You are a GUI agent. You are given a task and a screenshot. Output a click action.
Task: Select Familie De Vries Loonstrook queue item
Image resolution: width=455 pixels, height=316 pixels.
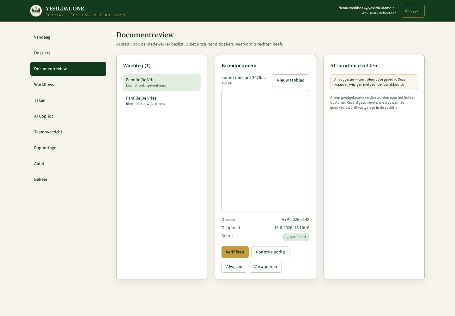(162, 82)
